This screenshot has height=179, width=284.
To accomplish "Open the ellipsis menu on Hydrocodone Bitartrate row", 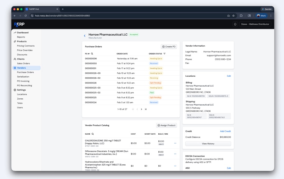I will [175, 165].
